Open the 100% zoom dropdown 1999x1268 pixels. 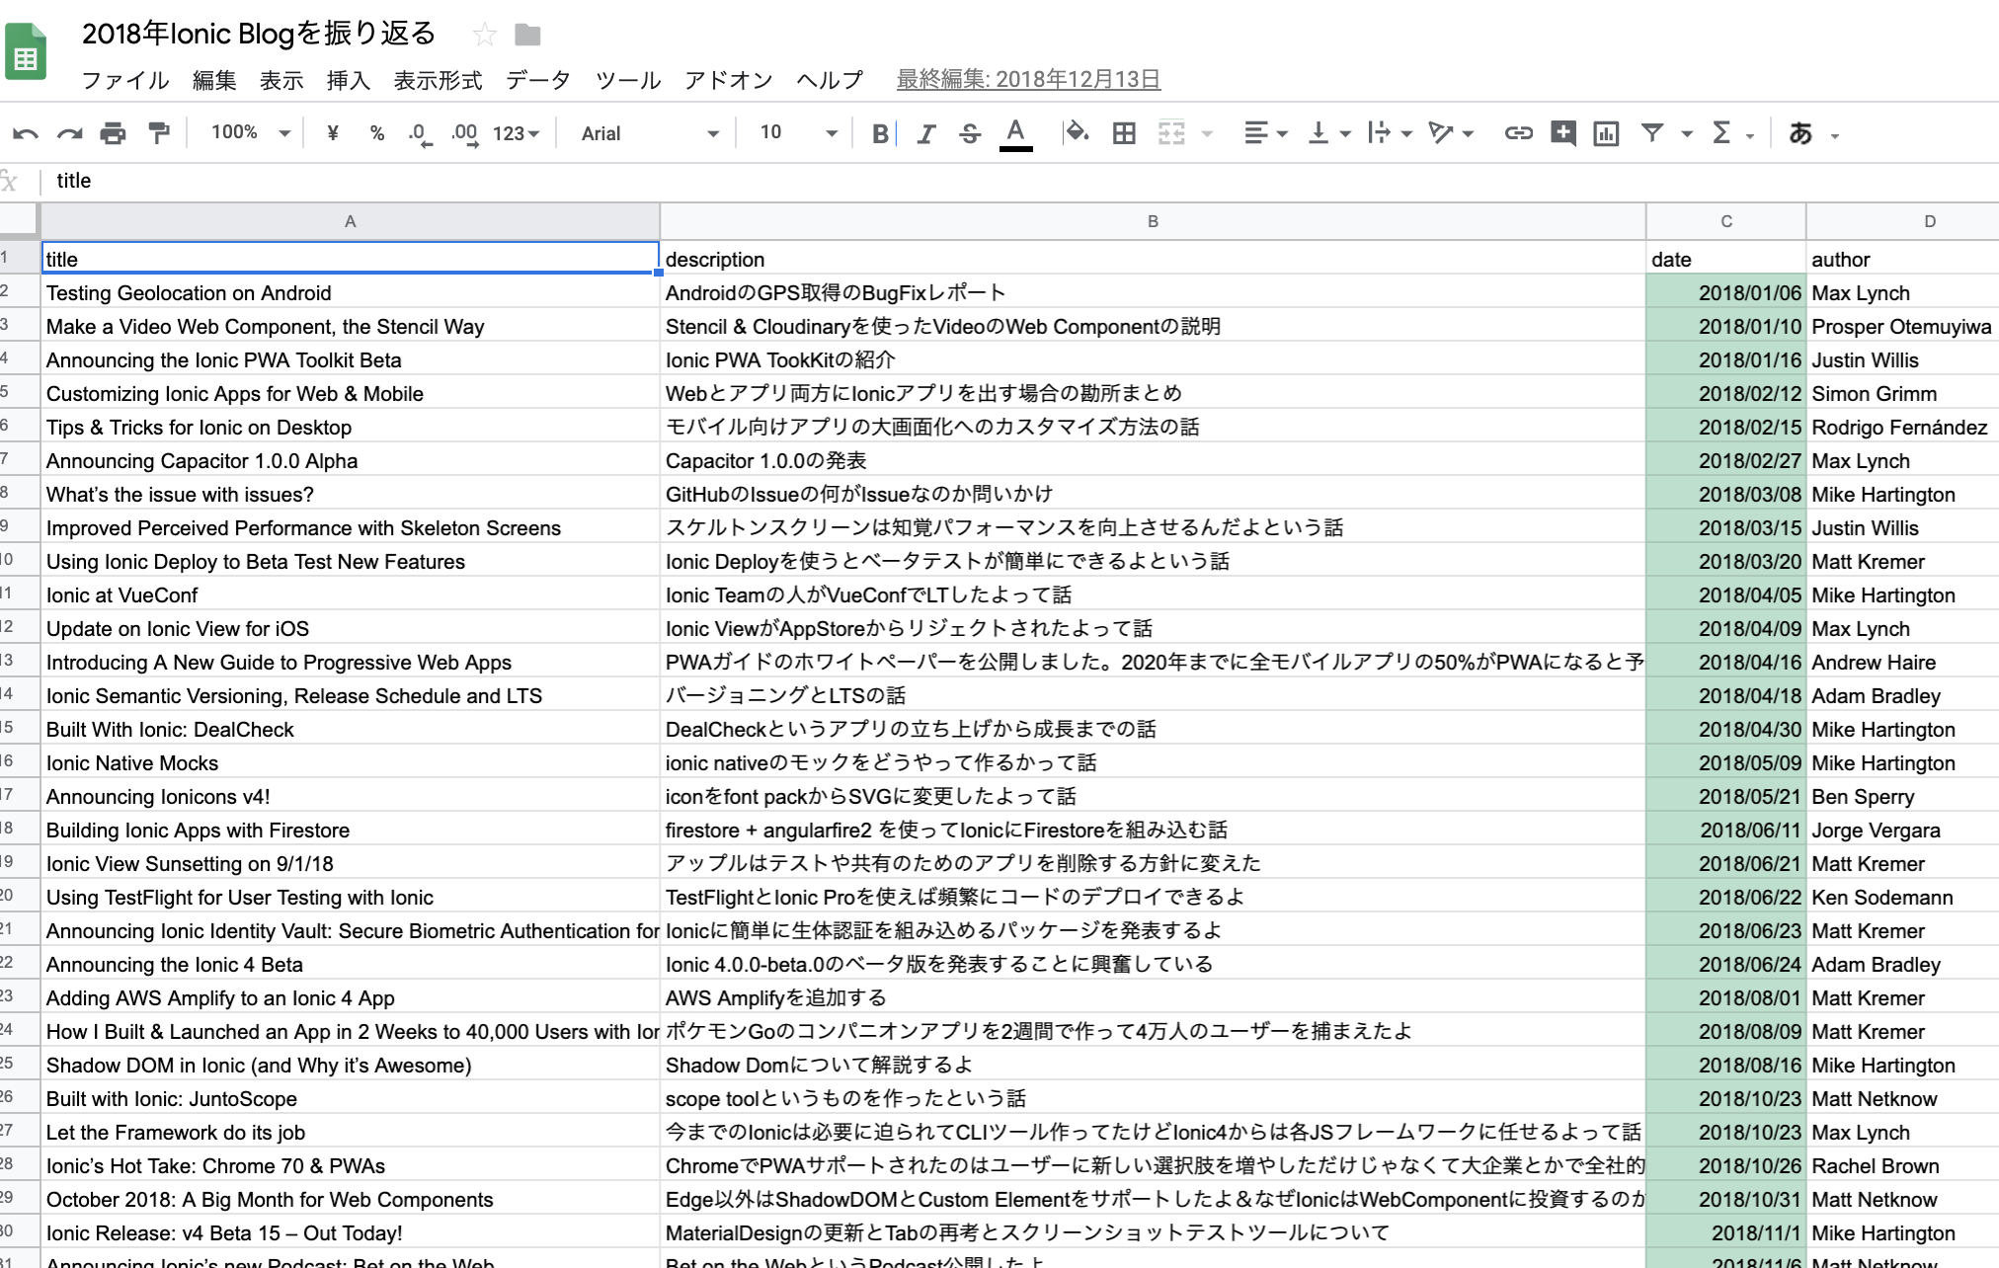point(249,133)
